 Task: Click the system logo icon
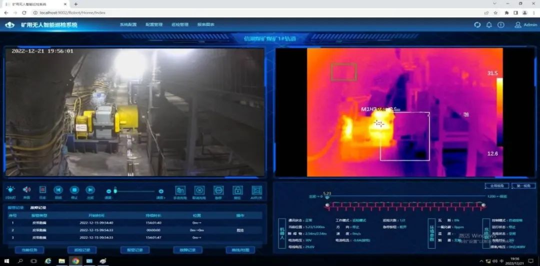(x=9, y=25)
